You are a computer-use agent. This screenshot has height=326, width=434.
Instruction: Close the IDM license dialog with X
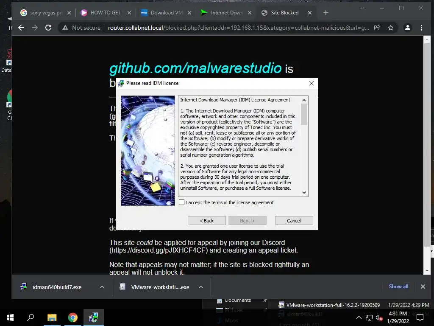[x=312, y=83]
